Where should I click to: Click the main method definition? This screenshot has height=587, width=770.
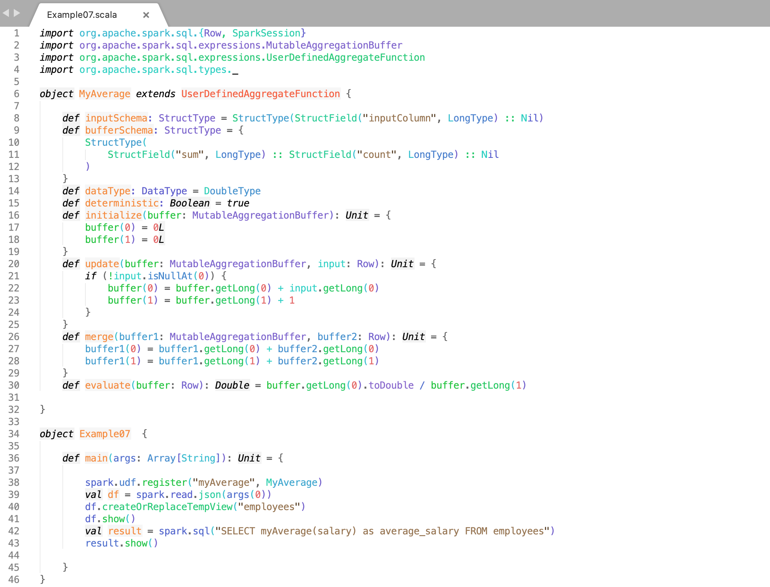96,458
